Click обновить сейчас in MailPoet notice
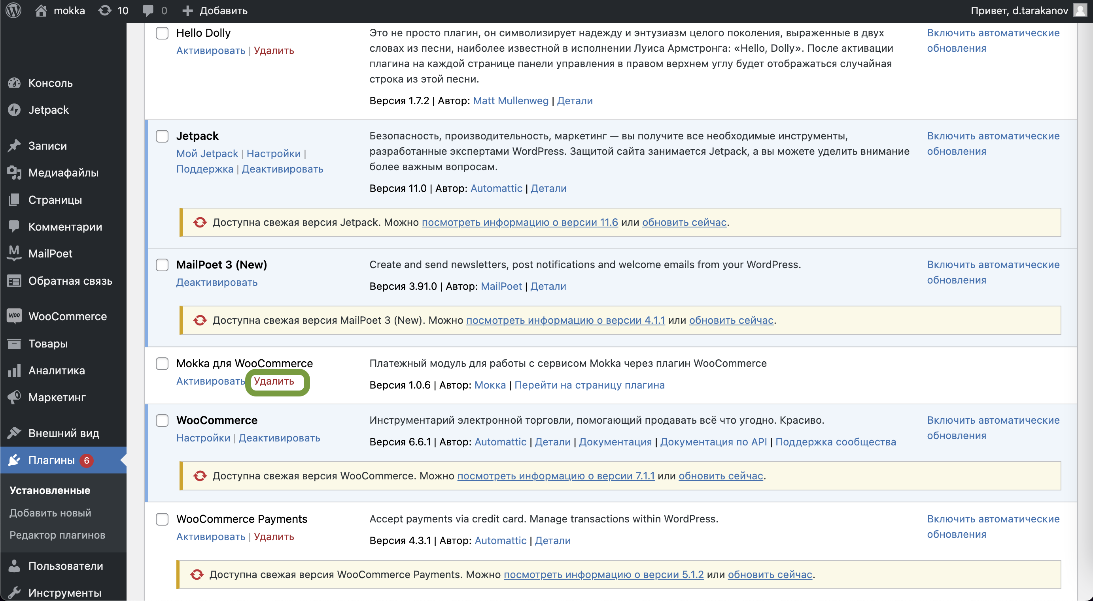This screenshot has width=1093, height=601. (731, 320)
